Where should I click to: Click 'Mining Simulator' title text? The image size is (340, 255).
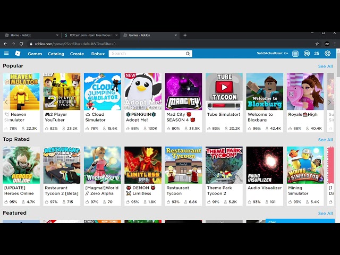298,191
